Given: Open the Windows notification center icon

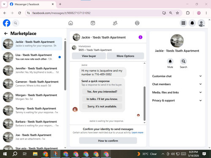Looking at the screenshot, I should pyautogui.click(x=204, y=154).
